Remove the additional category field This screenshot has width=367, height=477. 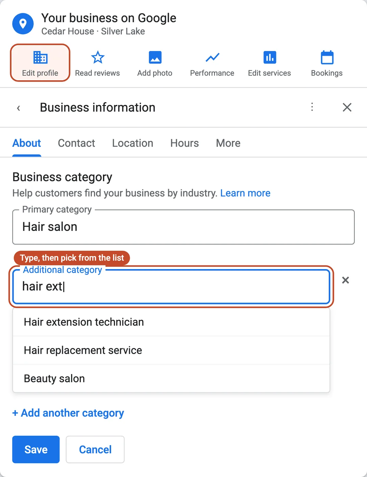point(346,280)
